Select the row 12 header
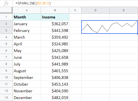The height and width of the screenshot is (101, 138). [6, 91]
